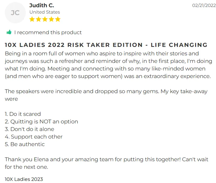The height and width of the screenshot is (183, 216).
Task: Open the 10X Ladies 2023 product link
Action: (x=24, y=179)
